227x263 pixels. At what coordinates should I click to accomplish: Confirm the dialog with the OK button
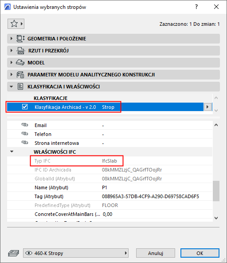200,253
